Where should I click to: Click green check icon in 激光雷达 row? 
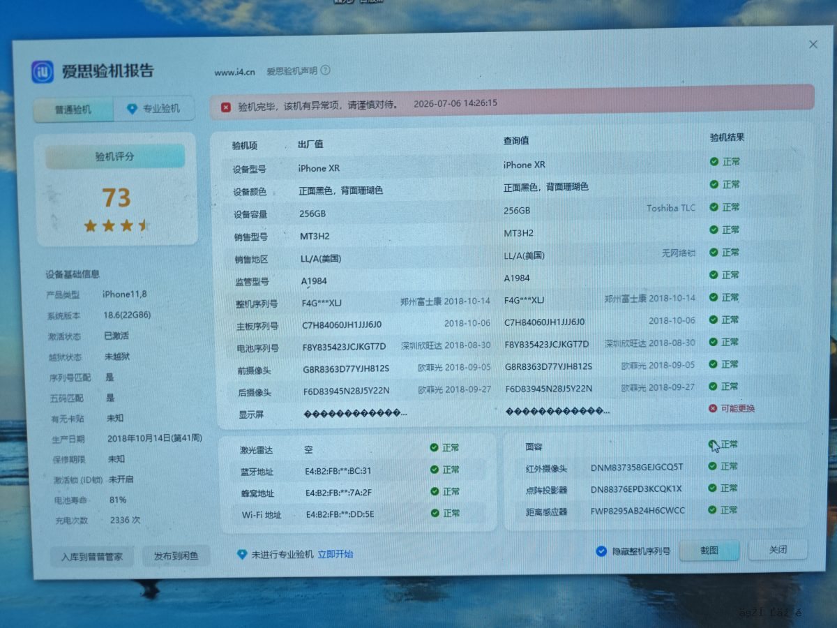coord(434,448)
